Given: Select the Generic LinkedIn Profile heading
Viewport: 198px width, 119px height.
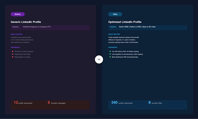Looking at the screenshot, I should pos(26,22).
